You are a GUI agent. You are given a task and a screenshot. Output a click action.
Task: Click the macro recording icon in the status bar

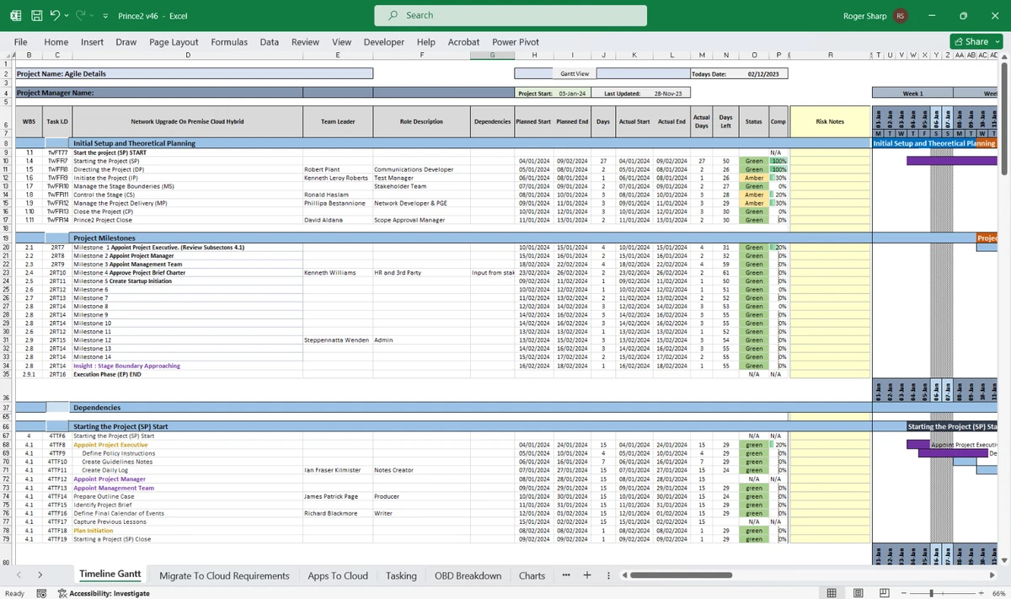point(41,593)
